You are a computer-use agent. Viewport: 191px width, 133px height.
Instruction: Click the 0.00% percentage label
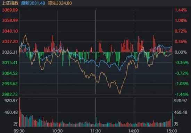181,52
